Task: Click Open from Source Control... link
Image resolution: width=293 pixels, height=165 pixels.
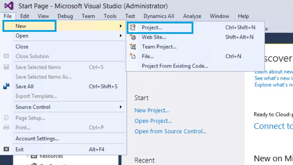Action: (x=171, y=131)
